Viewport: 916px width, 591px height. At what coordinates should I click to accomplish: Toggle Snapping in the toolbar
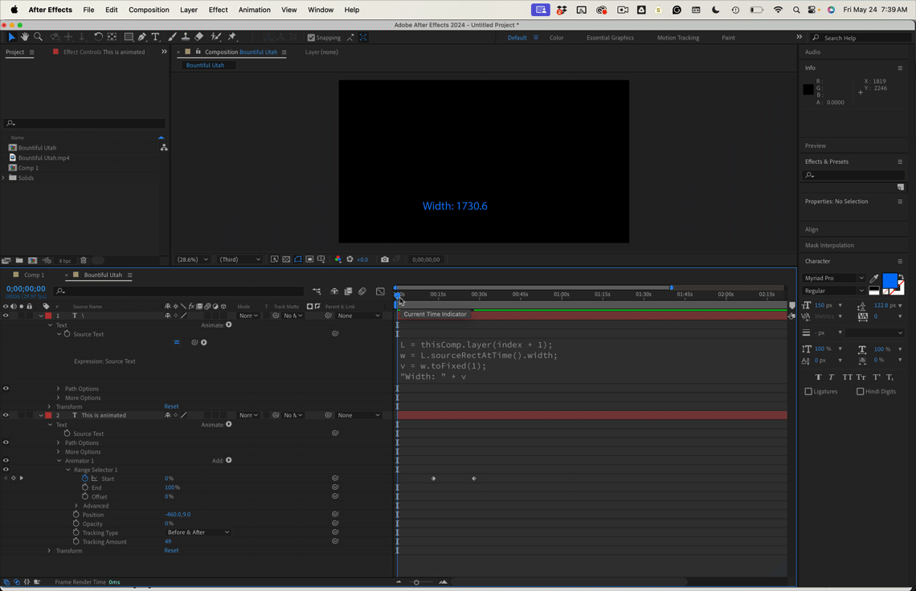[310, 37]
